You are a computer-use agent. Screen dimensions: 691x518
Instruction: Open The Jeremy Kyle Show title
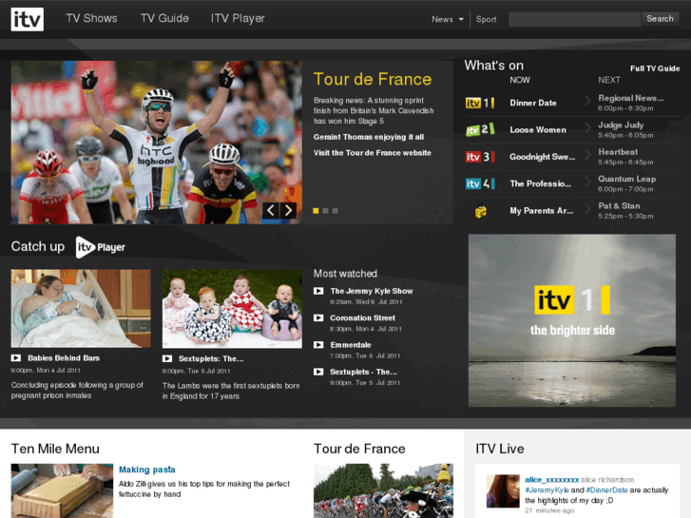click(x=372, y=291)
